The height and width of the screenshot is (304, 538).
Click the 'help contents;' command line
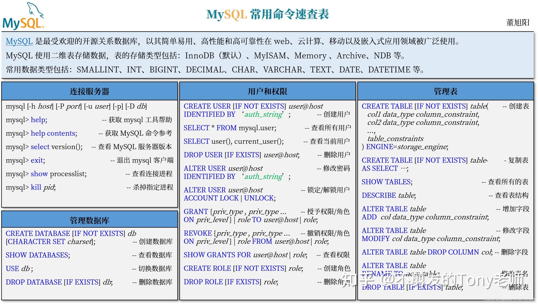coord(41,133)
